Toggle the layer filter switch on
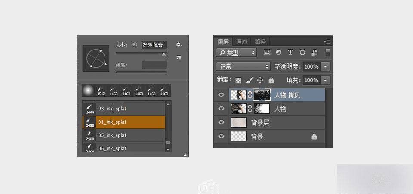This screenshot has height=194, width=413. [x=328, y=52]
